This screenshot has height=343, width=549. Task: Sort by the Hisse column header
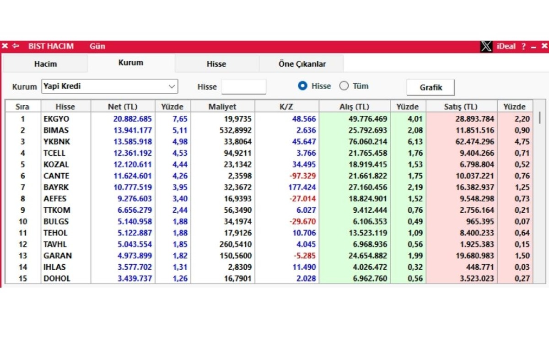pos(65,107)
